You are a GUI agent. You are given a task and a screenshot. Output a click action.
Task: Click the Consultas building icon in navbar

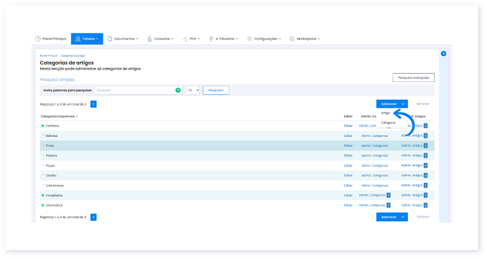click(x=149, y=39)
